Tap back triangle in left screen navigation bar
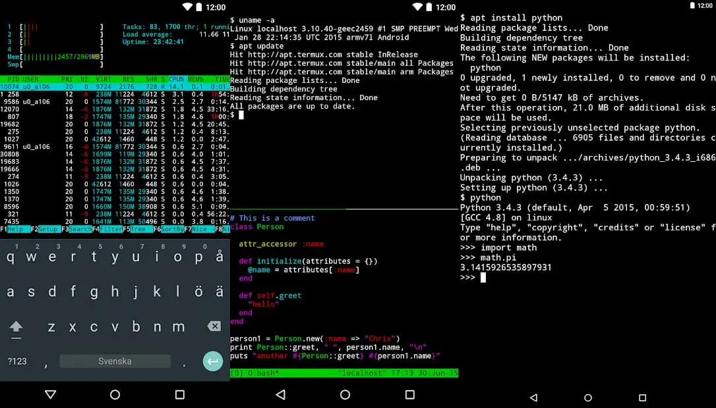The height and width of the screenshot is (408, 716). [x=51, y=394]
